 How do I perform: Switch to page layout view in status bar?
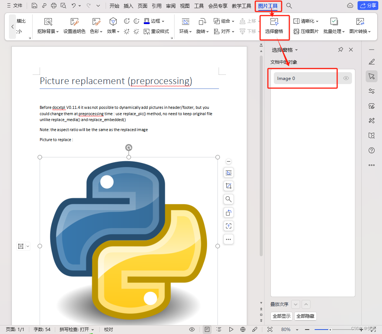pyautogui.click(x=207, y=330)
